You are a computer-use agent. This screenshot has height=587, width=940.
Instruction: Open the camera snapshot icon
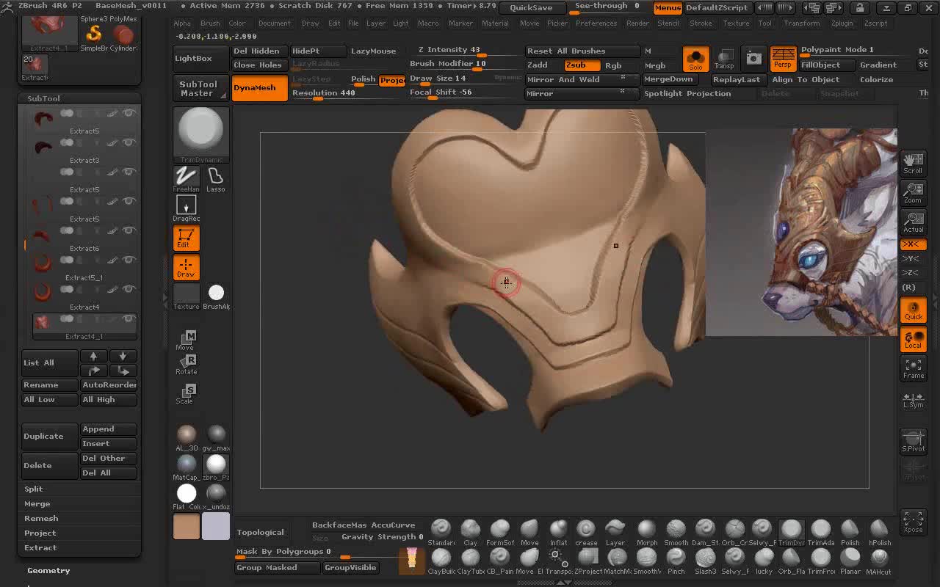click(x=753, y=59)
